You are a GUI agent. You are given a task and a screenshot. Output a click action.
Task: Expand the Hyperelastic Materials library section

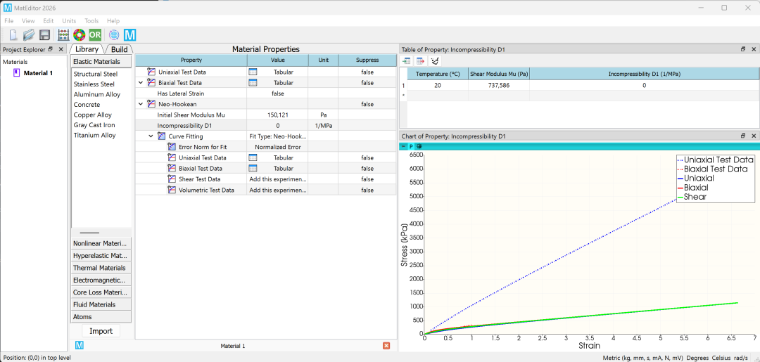point(101,256)
